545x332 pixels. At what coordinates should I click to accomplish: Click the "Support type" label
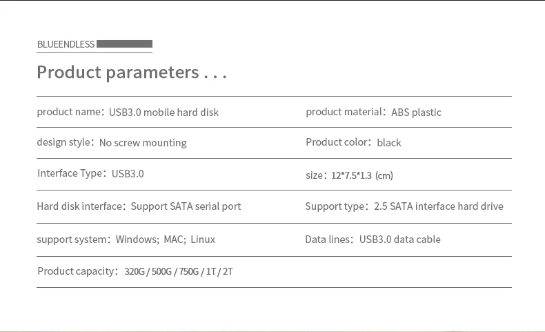[x=335, y=206]
